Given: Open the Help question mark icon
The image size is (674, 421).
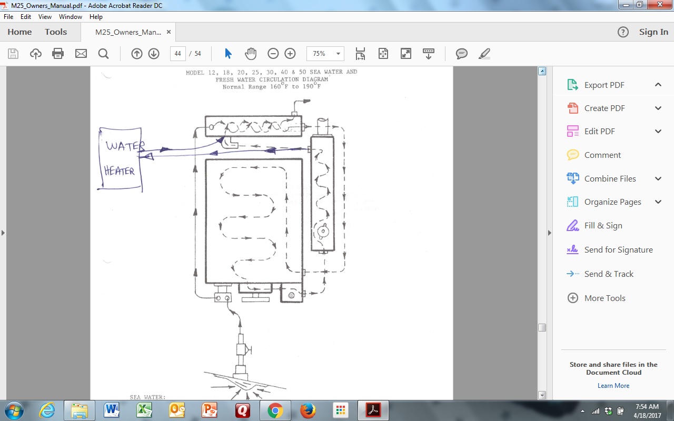Looking at the screenshot, I should tap(623, 32).
